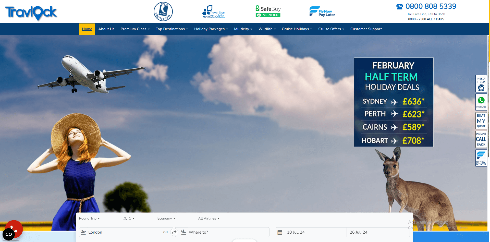Expand the Multicity menu

coord(243,29)
